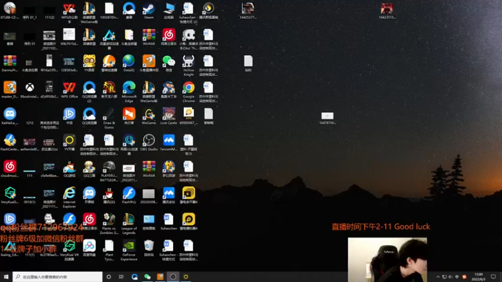Open WPS Office desktop icon
This screenshot has height=282, width=502.
[69, 90]
